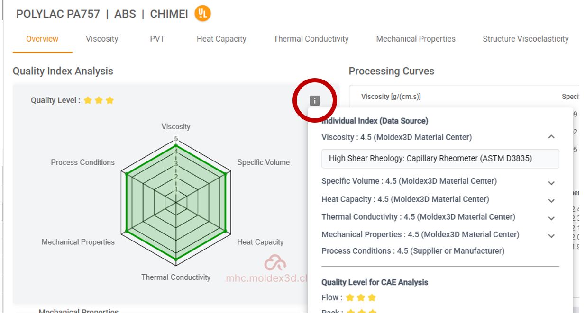This screenshot has width=585, height=313.
Task: Click the Capillary Rheometer ASTM D3835 box
Action: coord(440,159)
